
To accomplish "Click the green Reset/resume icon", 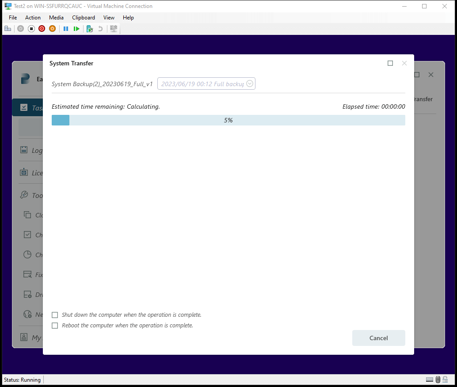I will [76, 29].
